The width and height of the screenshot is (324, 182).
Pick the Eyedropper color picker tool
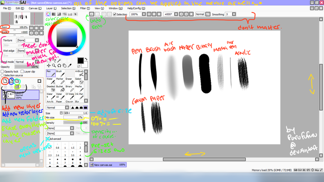click(70, 65)
